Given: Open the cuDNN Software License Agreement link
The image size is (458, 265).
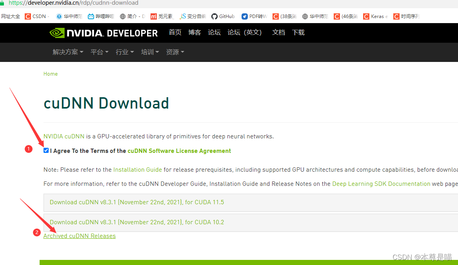Looking at the screenshot, I should 179,151.
